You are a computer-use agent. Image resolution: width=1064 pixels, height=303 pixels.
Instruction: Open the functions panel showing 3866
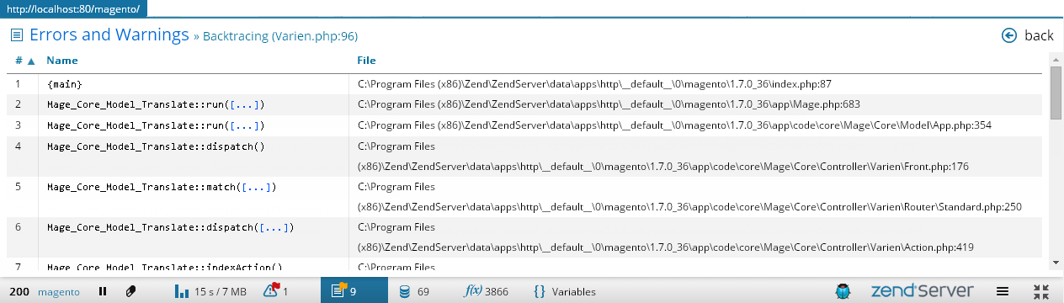coord(486,291)
